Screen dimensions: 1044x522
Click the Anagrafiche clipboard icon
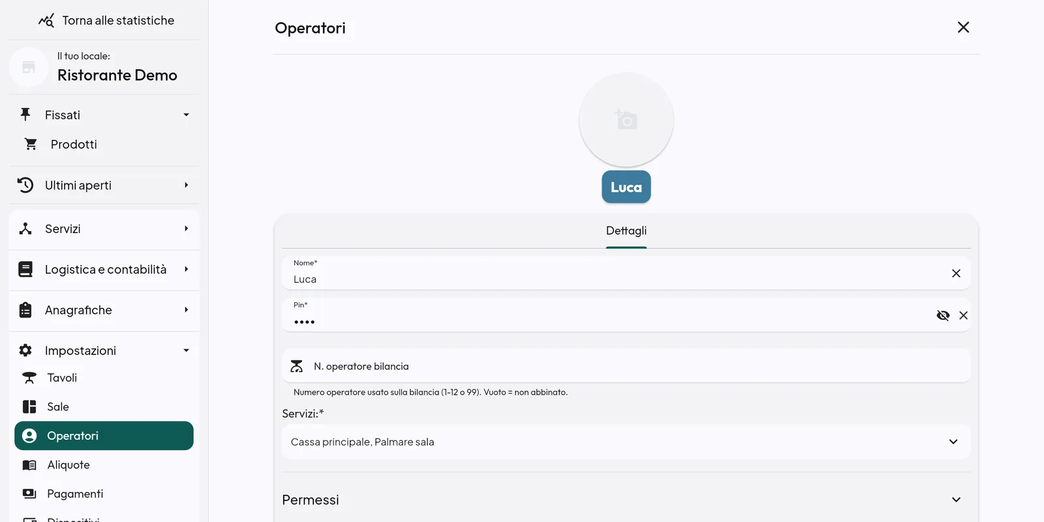click(25, 310)
